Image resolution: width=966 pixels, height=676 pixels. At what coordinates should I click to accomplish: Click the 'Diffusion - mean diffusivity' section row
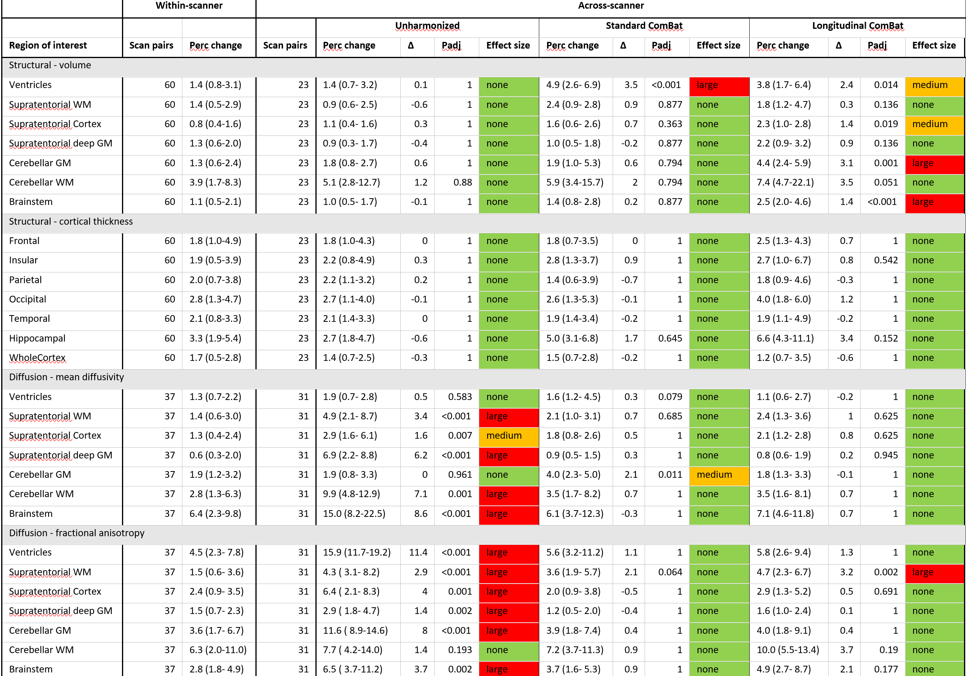coord(66,377)
